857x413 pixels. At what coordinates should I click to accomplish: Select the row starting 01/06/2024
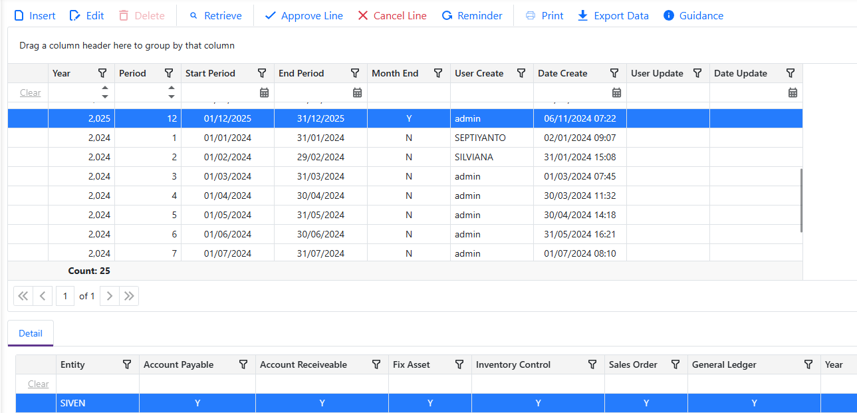[405, 234]
